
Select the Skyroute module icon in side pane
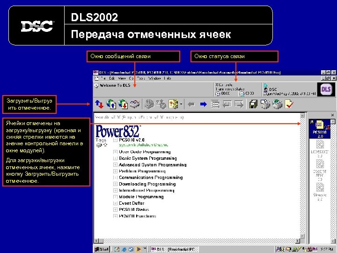[x=320, y=192]
